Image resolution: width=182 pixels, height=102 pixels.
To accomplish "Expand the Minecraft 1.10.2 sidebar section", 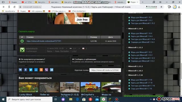I will (127, 71).
